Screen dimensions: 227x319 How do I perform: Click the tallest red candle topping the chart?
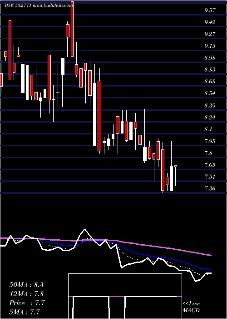(72, 29)
